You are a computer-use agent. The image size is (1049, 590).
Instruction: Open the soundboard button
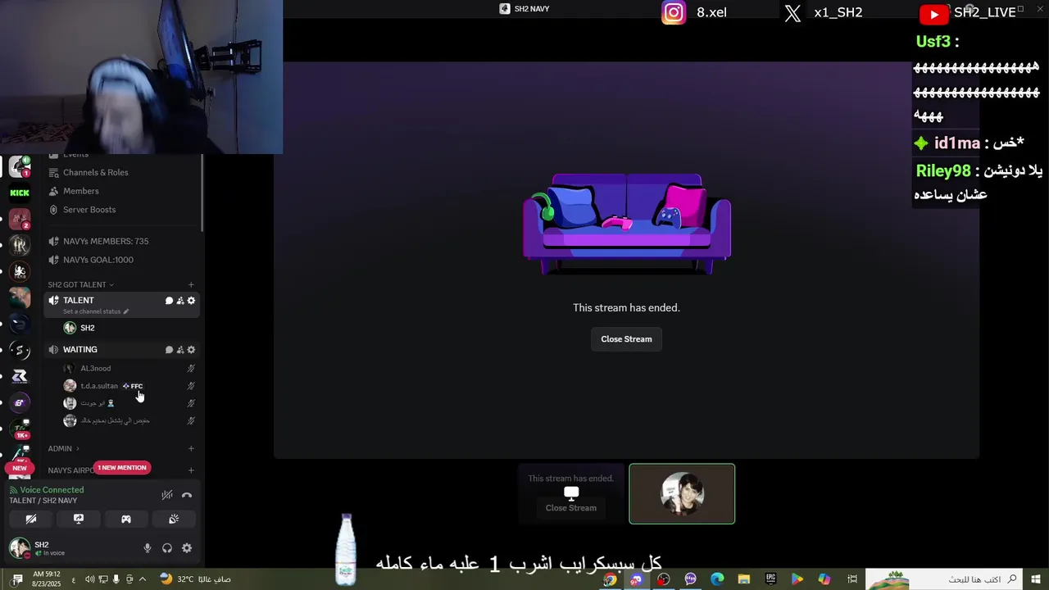click(x=174, y=519)
